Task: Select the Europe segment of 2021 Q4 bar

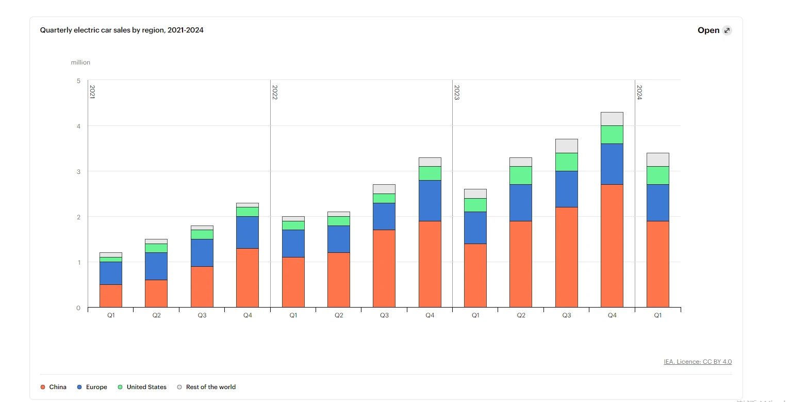Action: tap(248, 232)
